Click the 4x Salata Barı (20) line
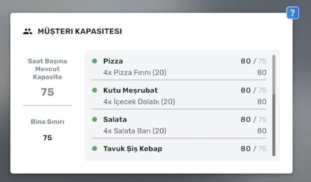Image resolution: width=311 pixels, height=182 pixels. 135,131
